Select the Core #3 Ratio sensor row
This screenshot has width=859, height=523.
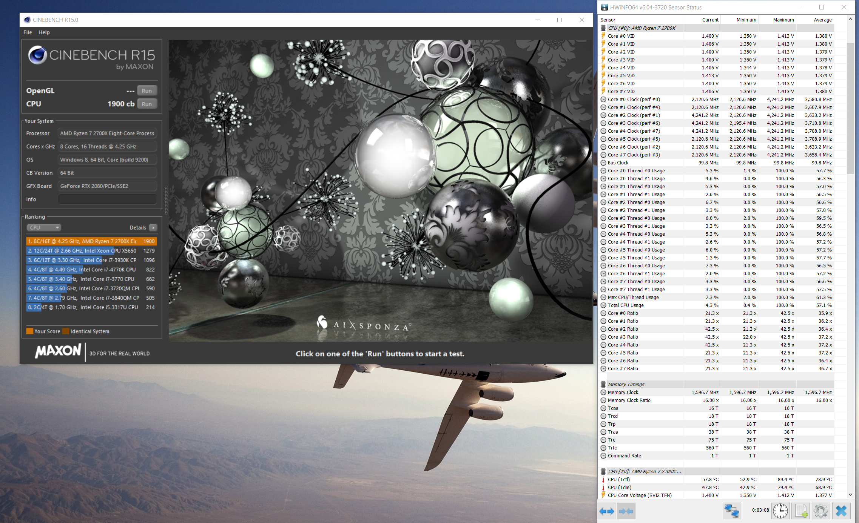(x=716, y=337)
